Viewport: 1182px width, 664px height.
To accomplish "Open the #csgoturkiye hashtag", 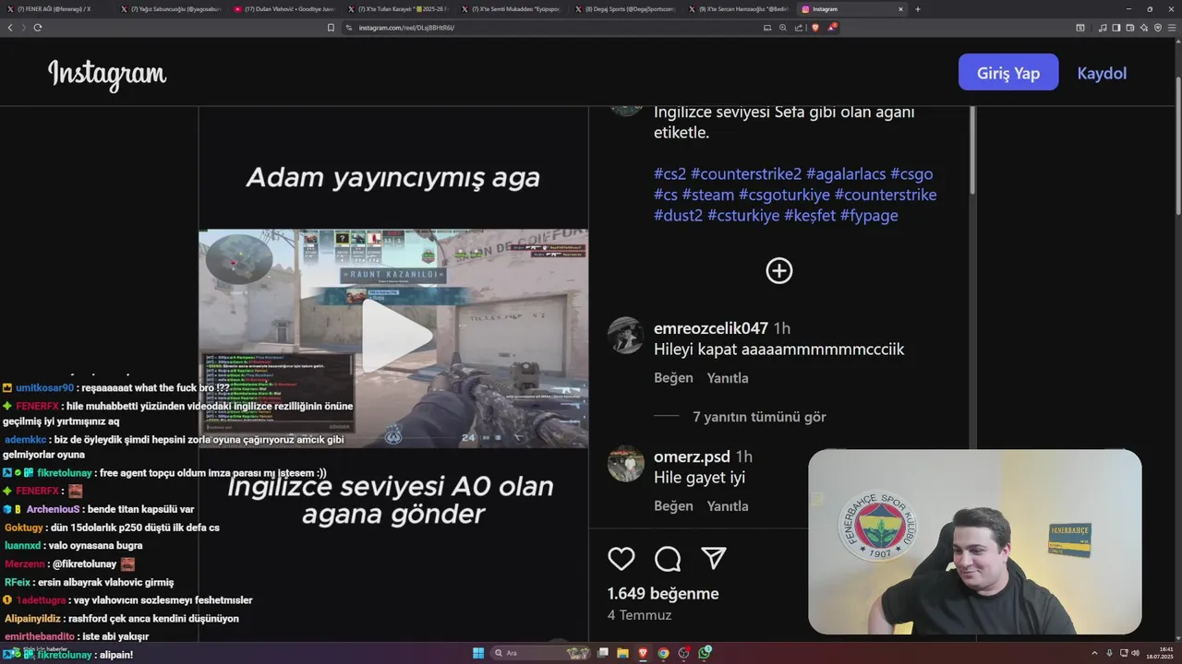I will 784,195.
